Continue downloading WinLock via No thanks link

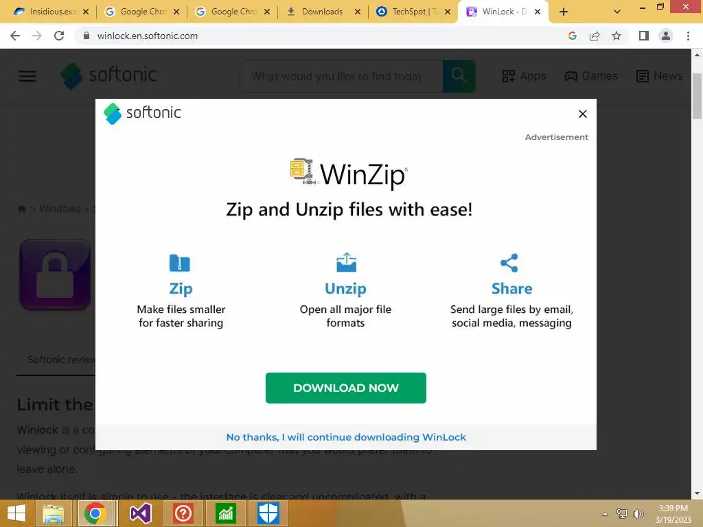(346, 437)
